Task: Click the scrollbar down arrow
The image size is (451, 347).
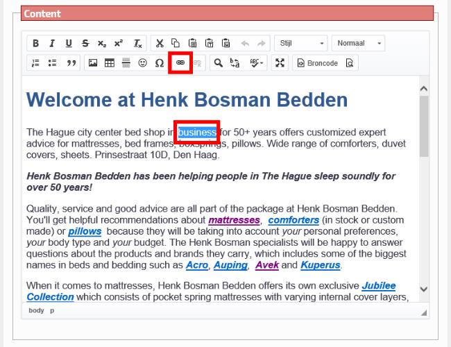Action: coord(424,289)
